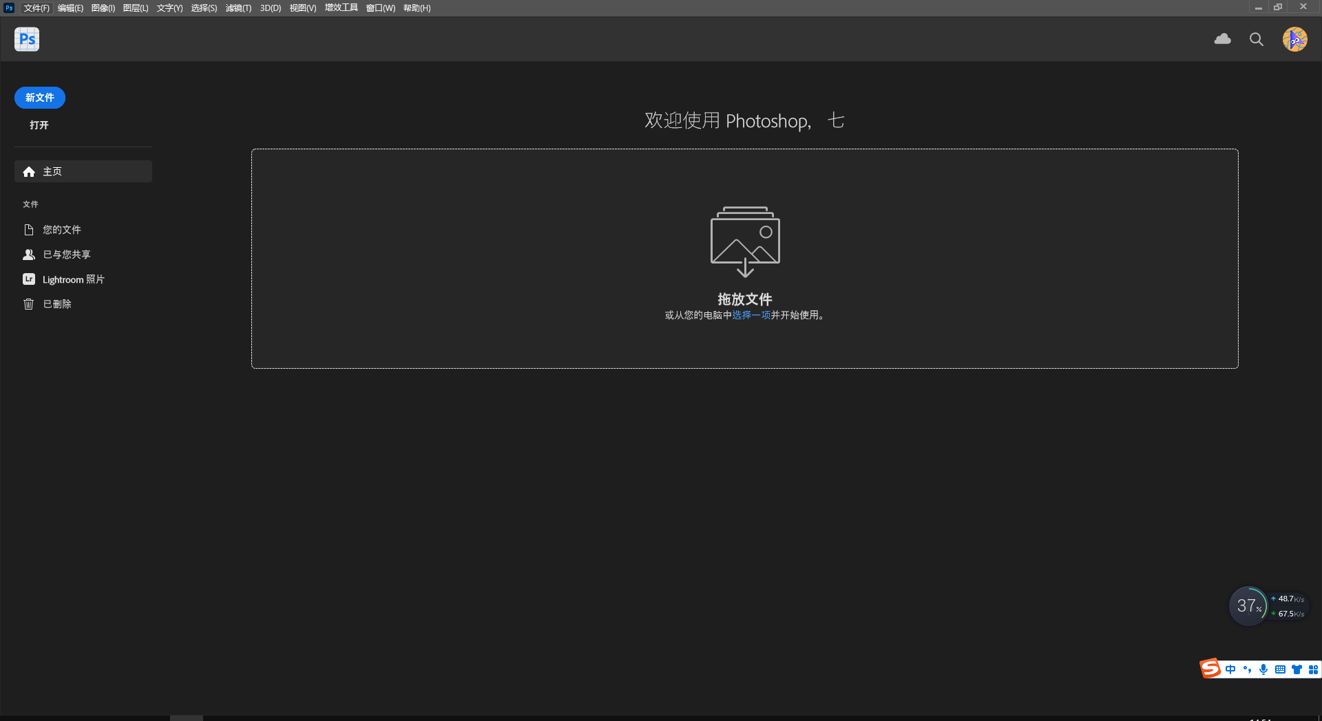The height and width of the screenshot is (721, 1322).
Task: Click the 48.7K/s upload speed readout
Action: pos(1288,599)
